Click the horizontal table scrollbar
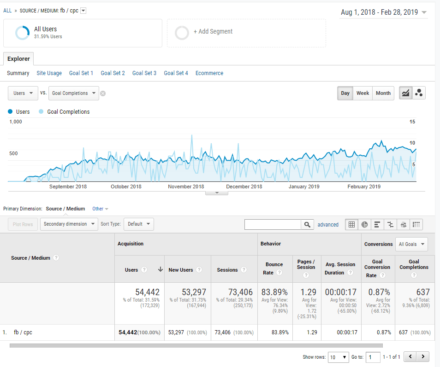The image size is (440, 367). point(196,345)
